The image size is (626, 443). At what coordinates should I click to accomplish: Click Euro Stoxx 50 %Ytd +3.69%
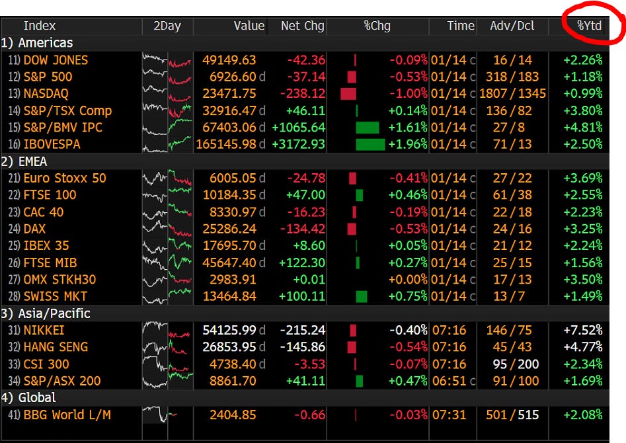(x=583, y=178)
